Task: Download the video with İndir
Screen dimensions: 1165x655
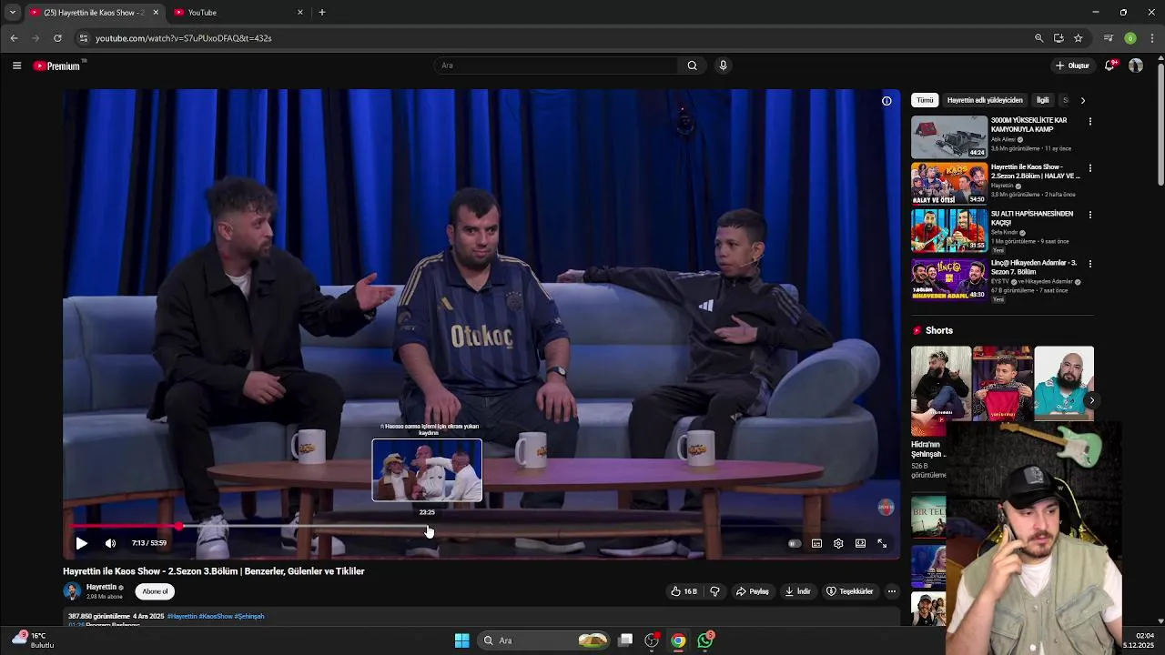Action: pos(798,591)
